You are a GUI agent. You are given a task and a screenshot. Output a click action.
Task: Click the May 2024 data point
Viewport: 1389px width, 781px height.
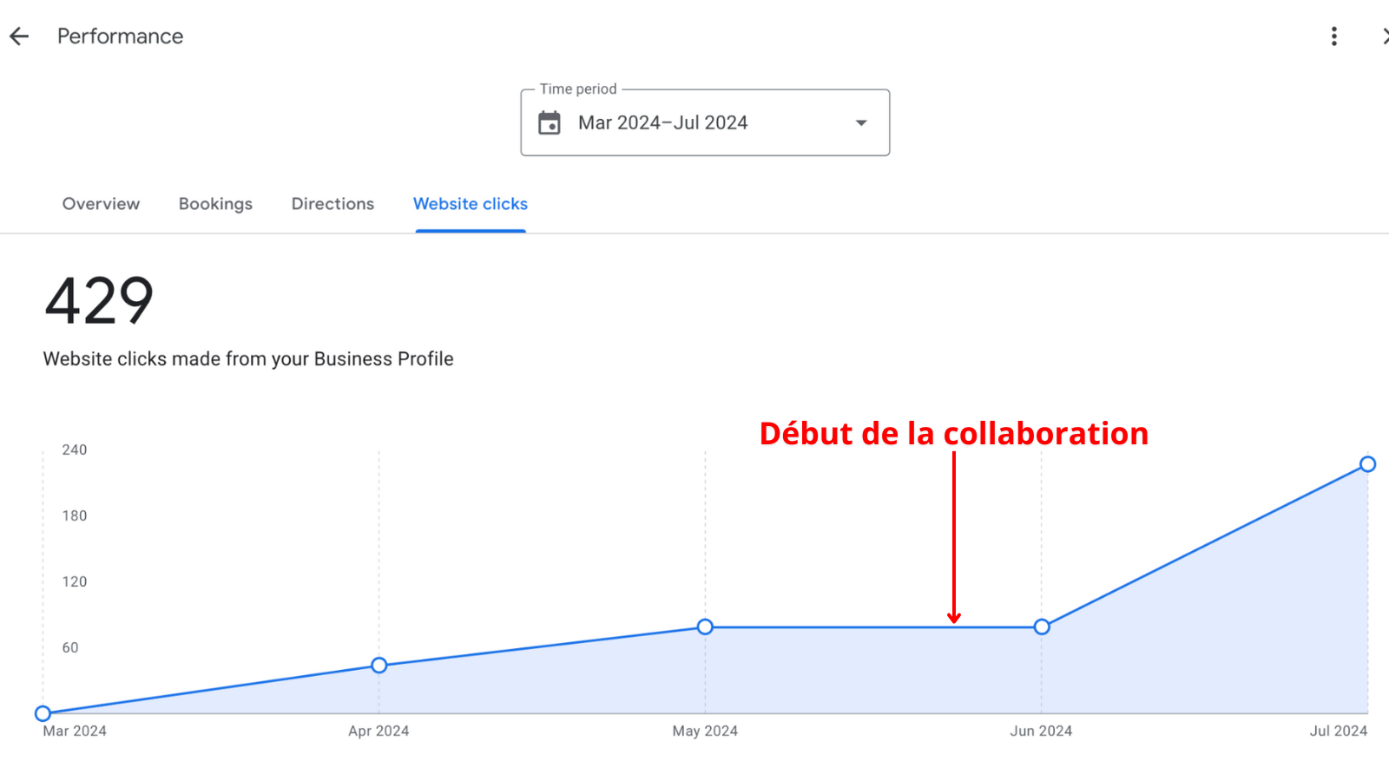click(x=705, y=627)
